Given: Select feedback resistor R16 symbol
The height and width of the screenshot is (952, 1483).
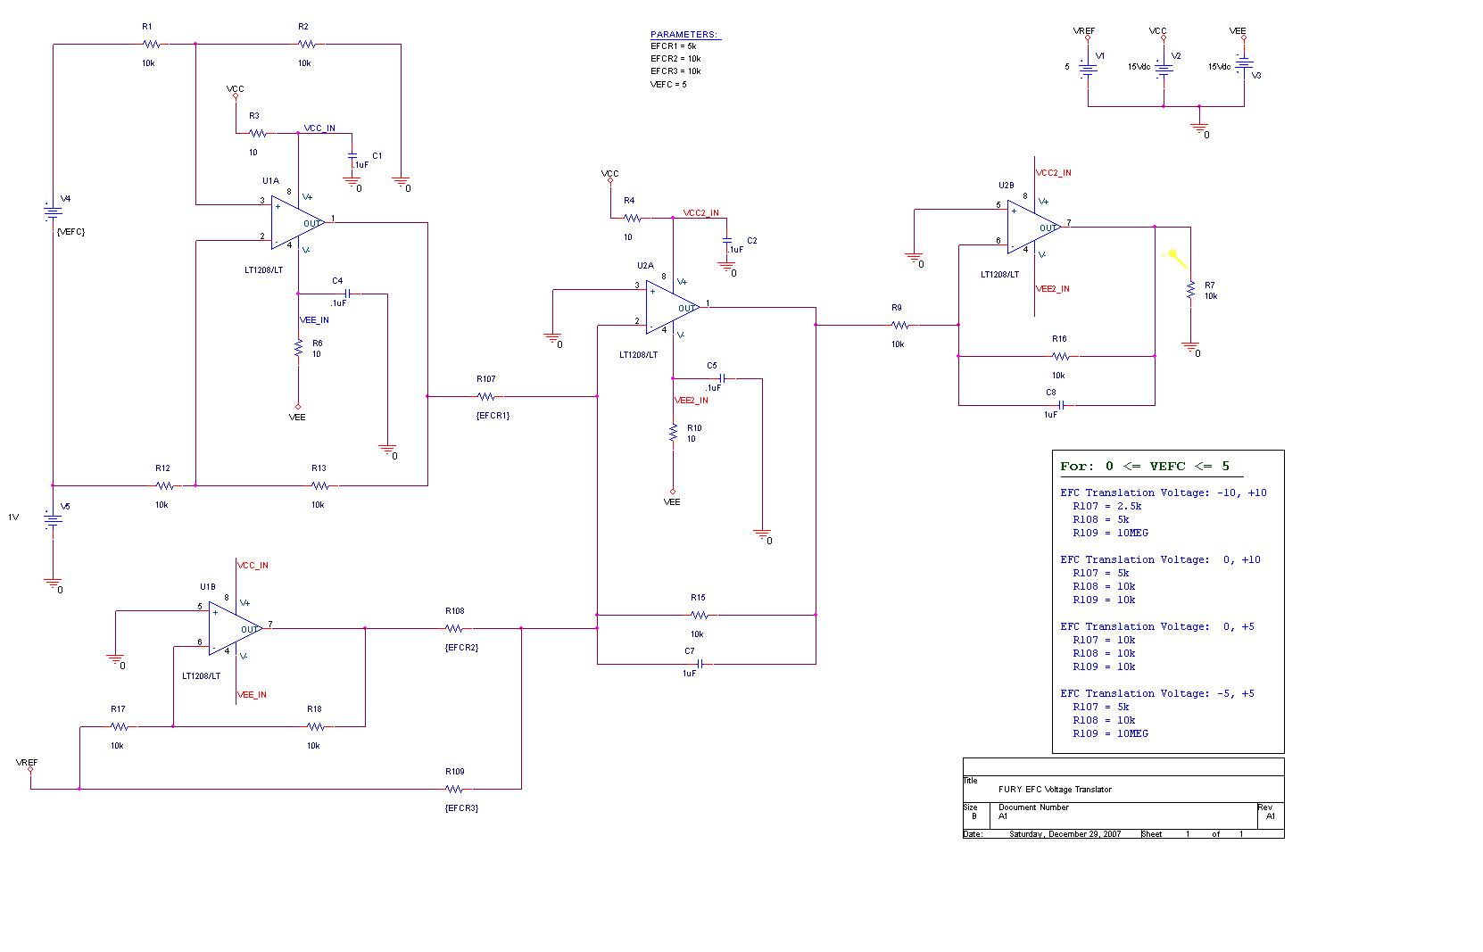Looking at the screenshot, I should 1060,356.
